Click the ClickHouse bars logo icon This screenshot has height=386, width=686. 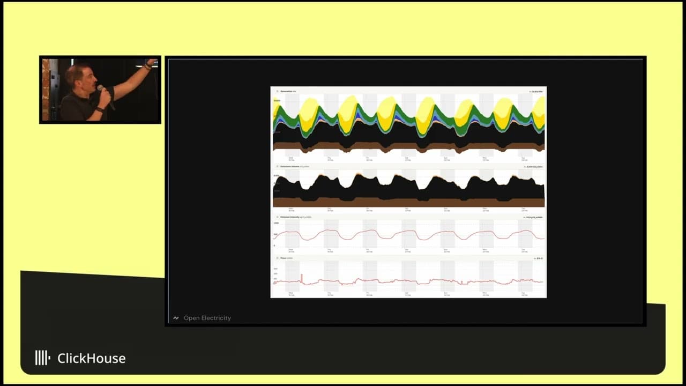click(x=43, y=358)
